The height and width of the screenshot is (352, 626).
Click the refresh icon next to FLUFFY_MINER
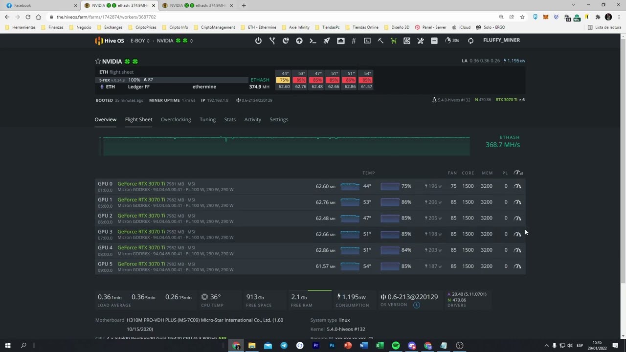pos(470,41)
